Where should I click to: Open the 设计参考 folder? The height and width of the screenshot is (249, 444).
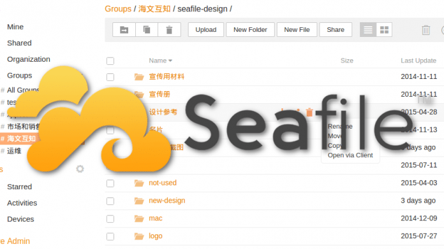(x=163, y=112)
